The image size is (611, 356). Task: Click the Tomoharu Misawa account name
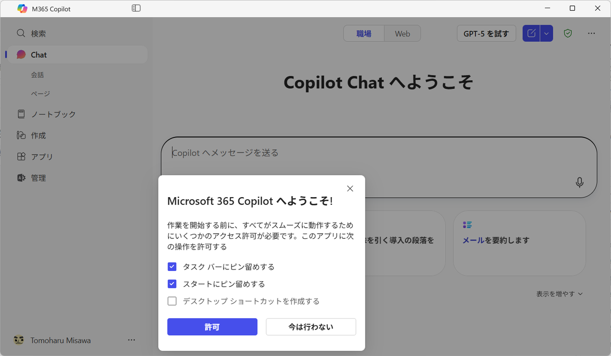(x=61, y=340)
